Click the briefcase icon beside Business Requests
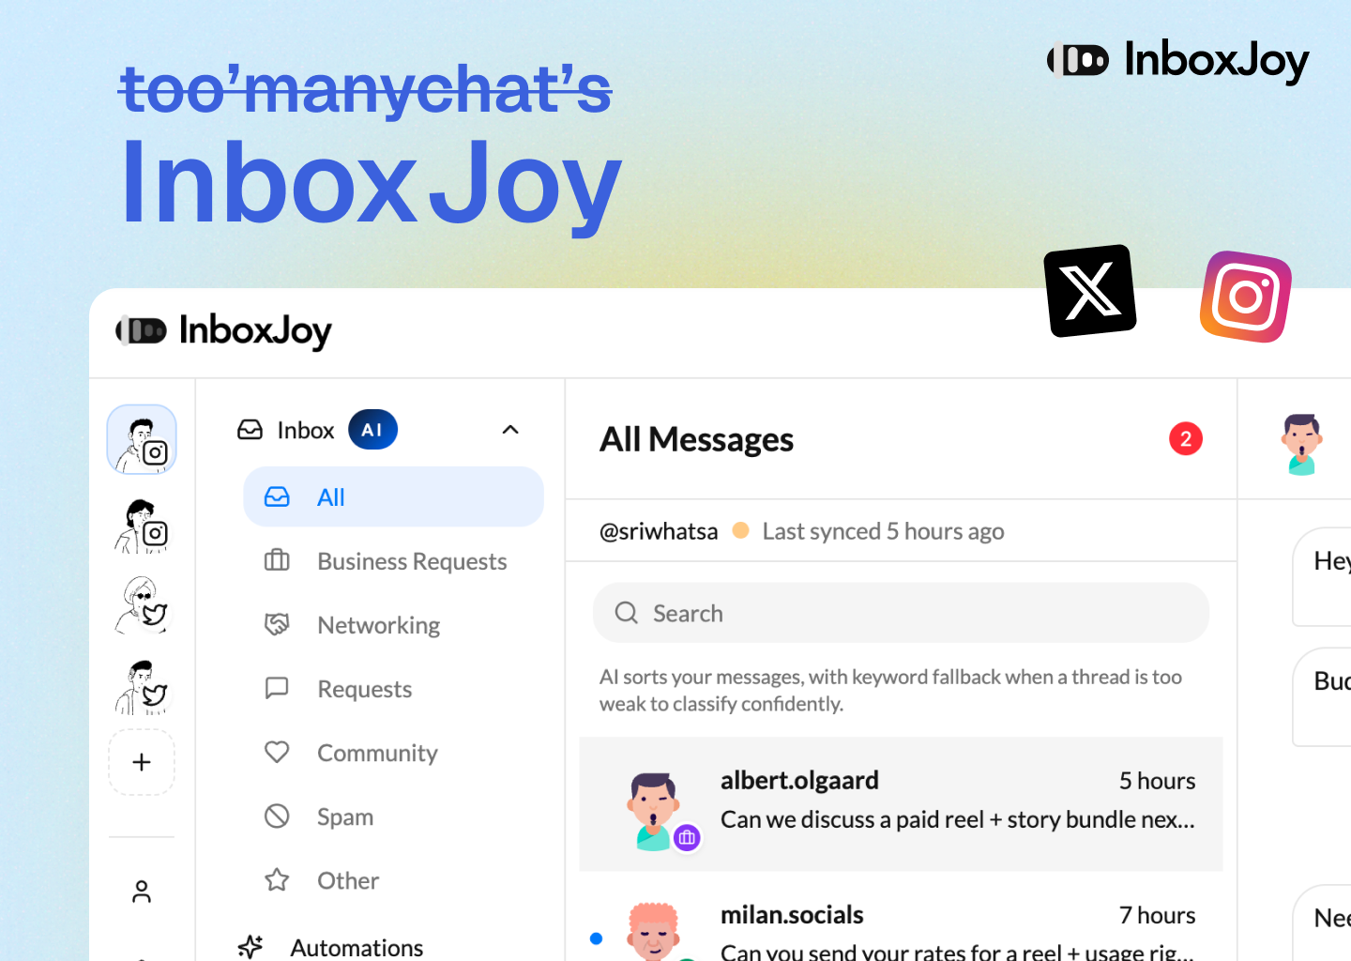The image size is (1351, 961). pyautogui.click(x=277, y=560)
